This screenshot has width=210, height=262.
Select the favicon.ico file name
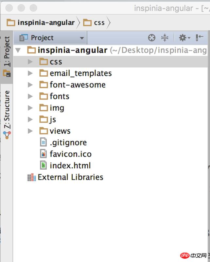71,154
